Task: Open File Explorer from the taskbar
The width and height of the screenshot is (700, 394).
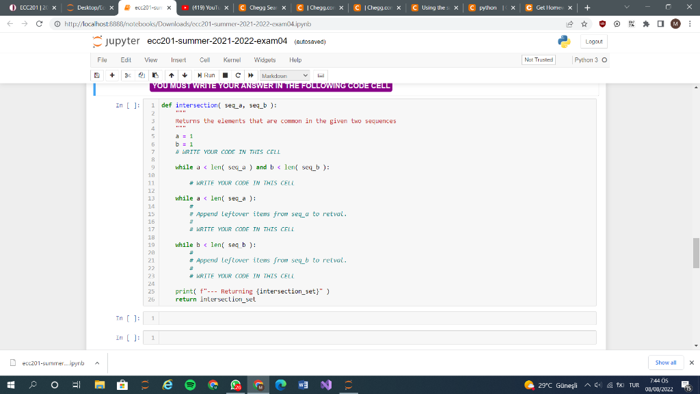Action: tap(100, 384)
